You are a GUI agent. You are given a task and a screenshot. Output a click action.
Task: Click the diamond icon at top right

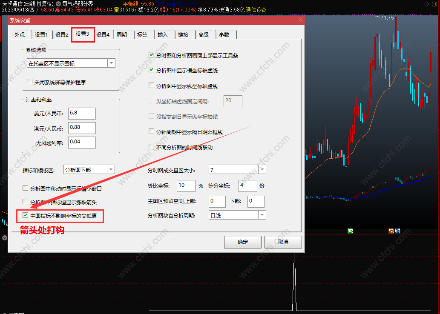coord(426,4)
